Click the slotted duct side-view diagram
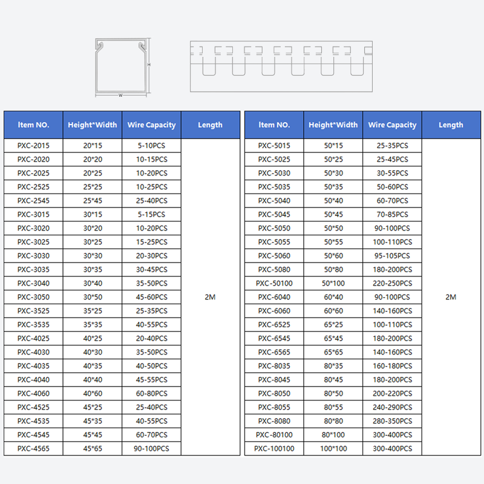Image resolution: width=484 pixels, height=484 pixels. click(281, 67)
